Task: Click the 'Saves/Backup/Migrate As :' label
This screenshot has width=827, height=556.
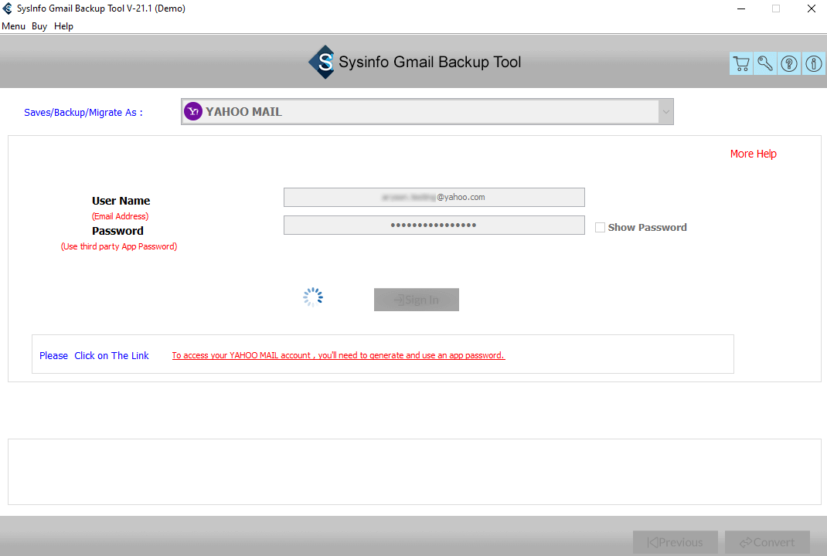Action: [83, 112]
